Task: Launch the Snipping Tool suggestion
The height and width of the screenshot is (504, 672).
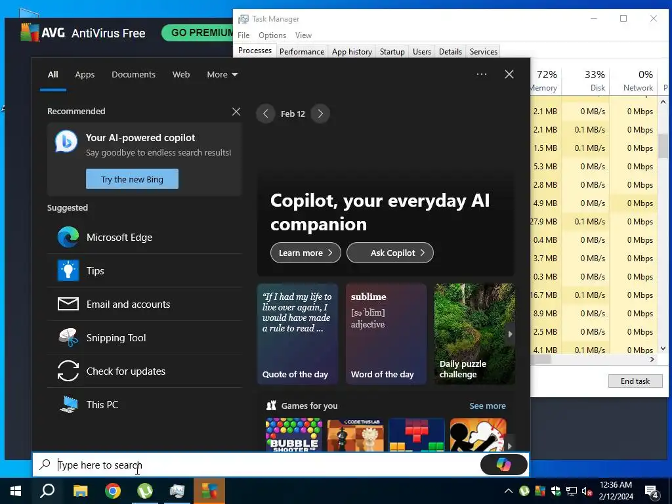Action: pos(145,338)
